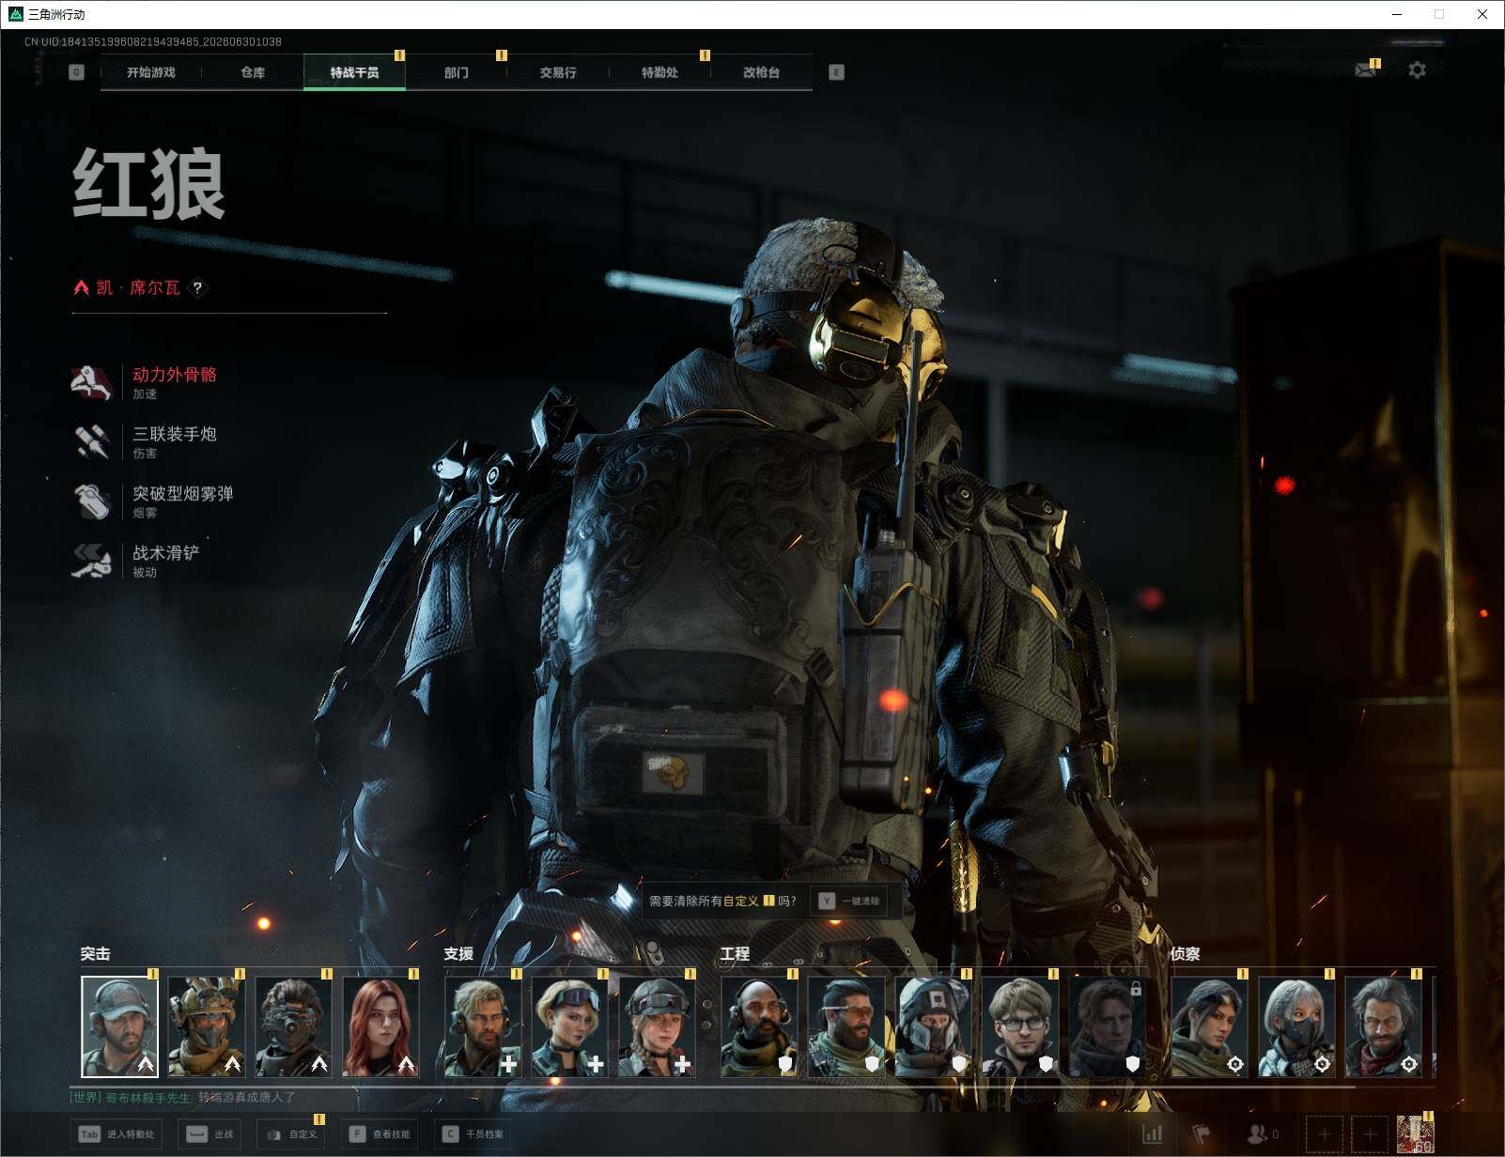Select the dark-haired female recon operator

coord(1209,1026)
